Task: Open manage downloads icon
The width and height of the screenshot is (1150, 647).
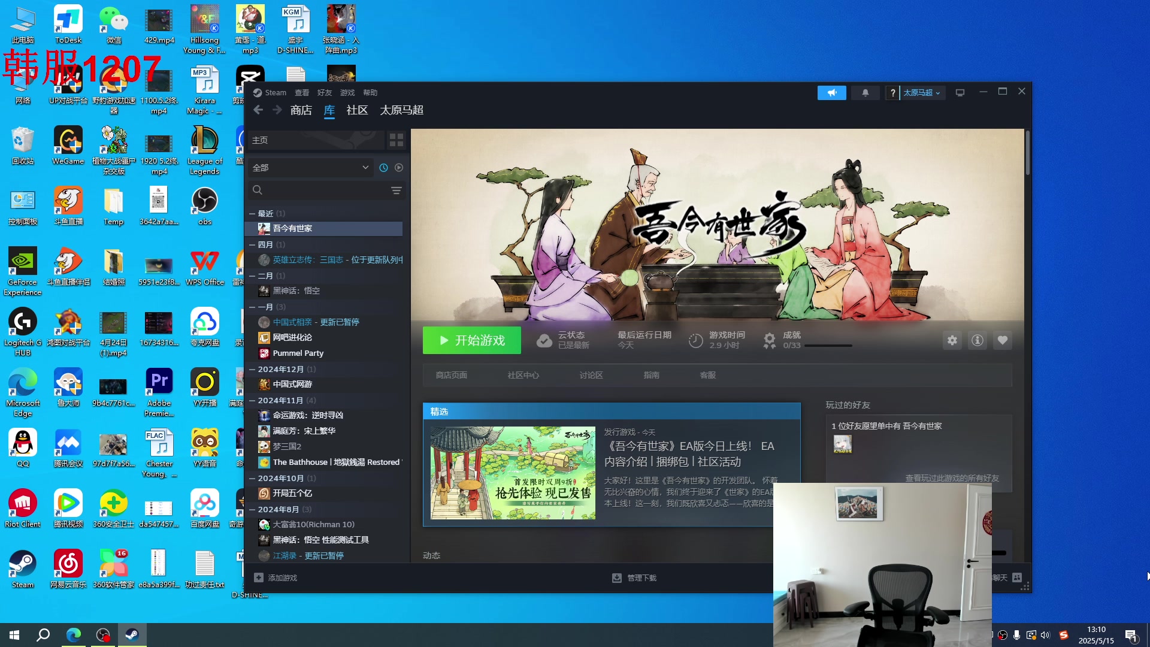Action: point(616,578)
